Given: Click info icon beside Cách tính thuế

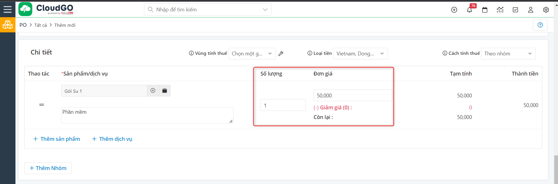Looking at the screenshot, I should click(445, 53).
